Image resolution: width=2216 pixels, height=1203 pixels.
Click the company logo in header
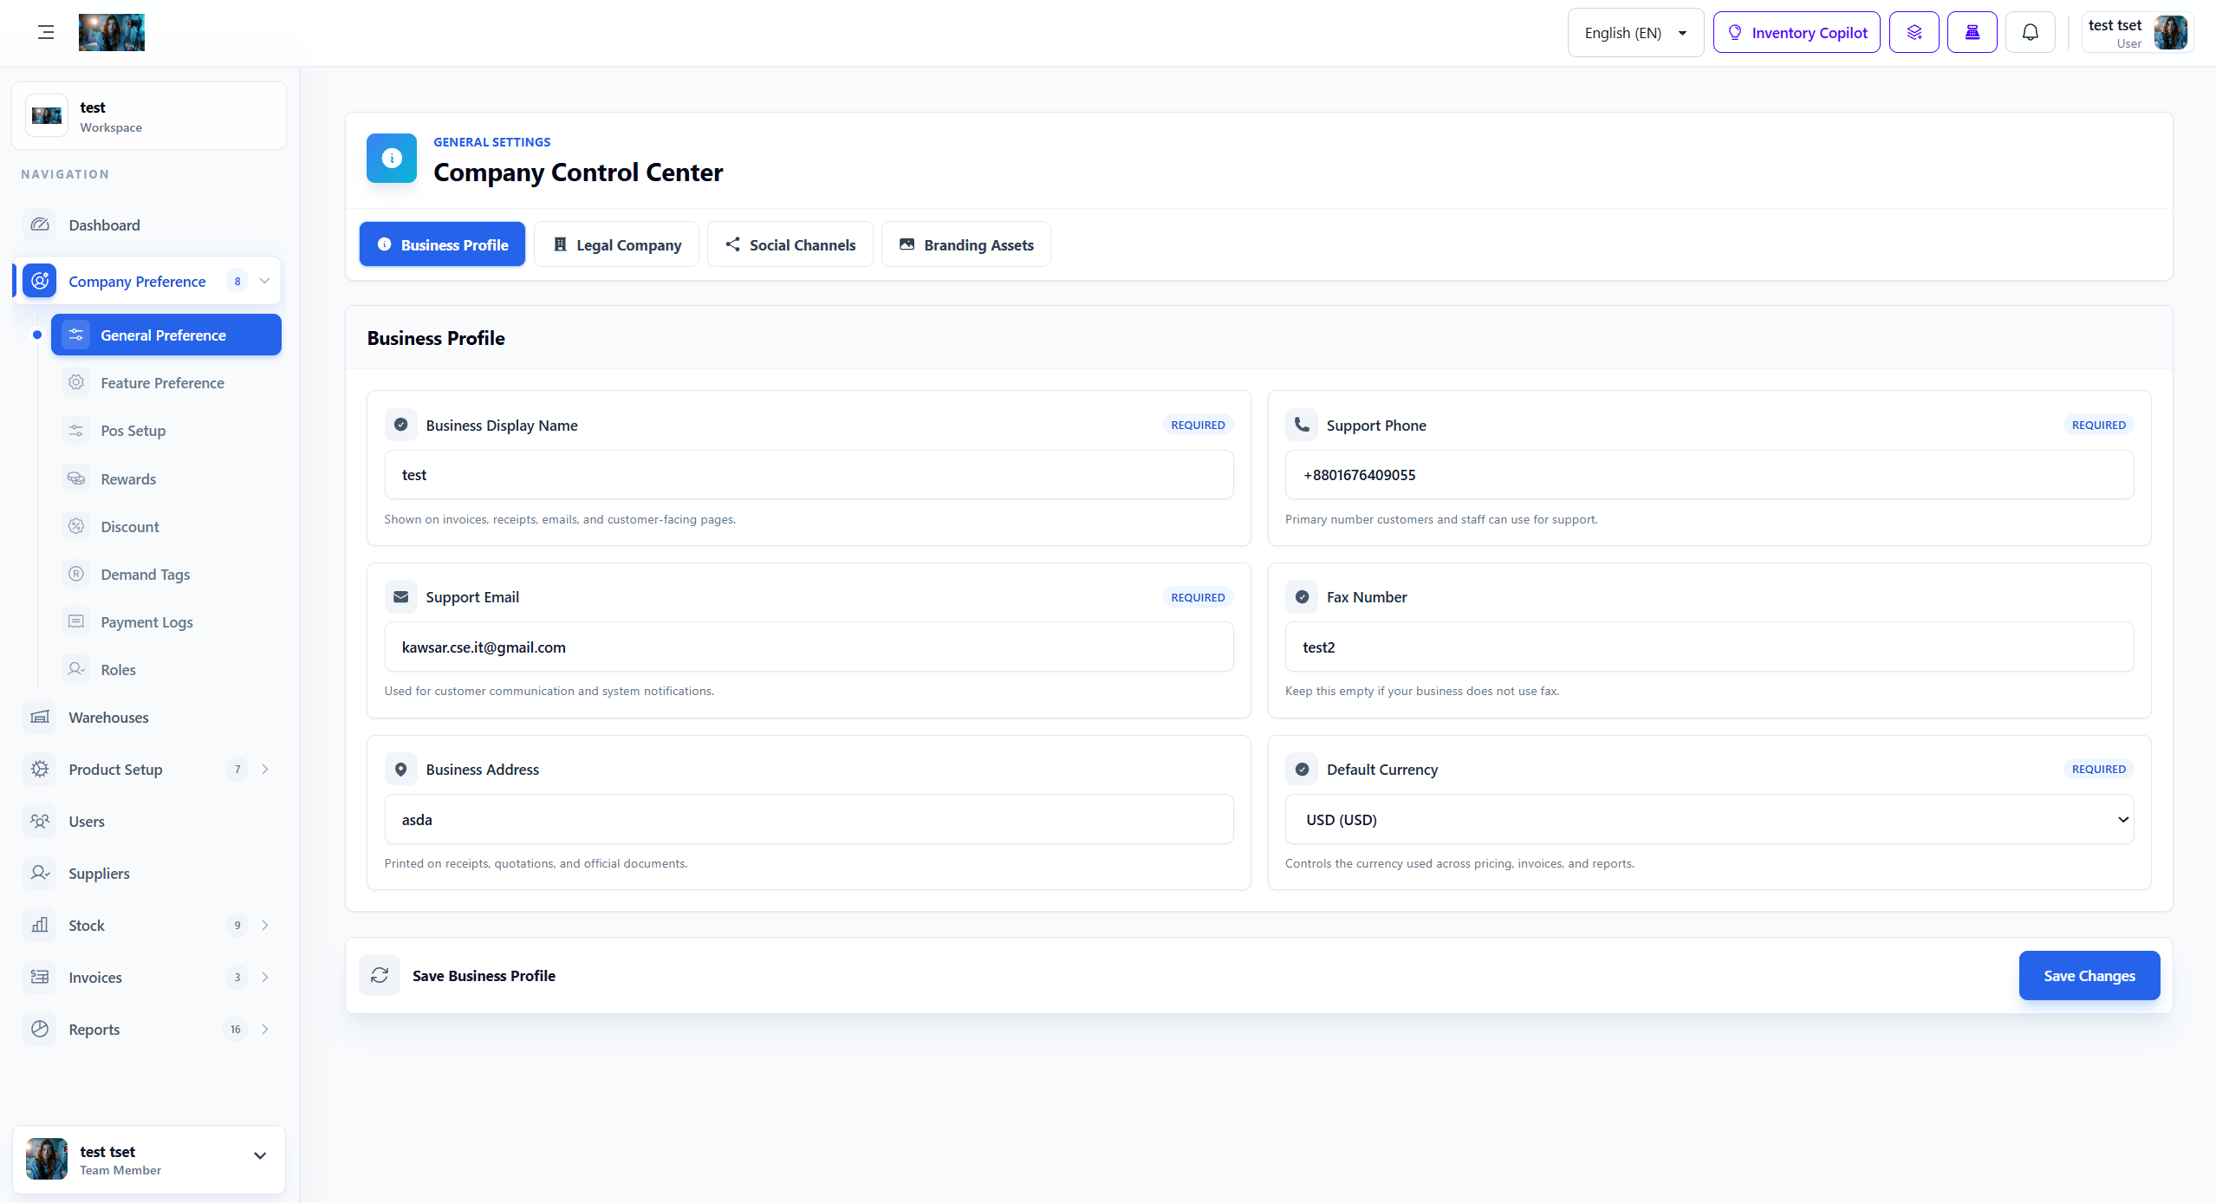click(112, 33)
